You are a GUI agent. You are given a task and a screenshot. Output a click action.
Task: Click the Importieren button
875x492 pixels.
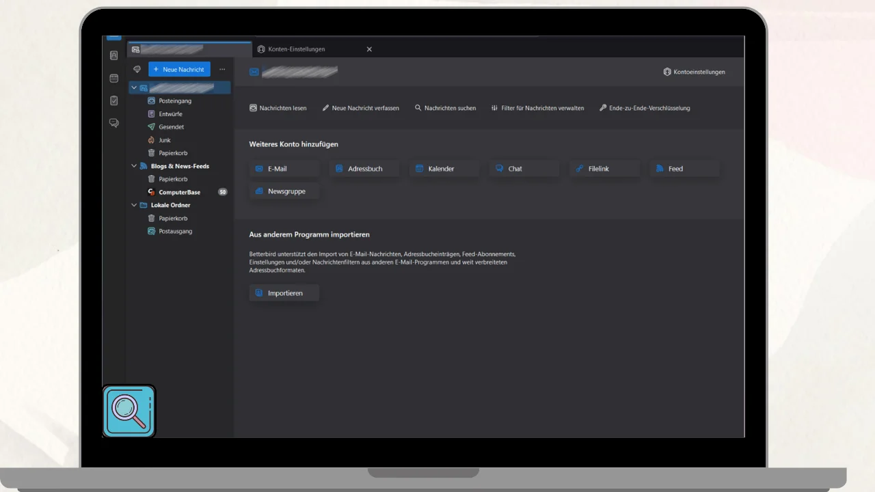click(x=284, y=293)
